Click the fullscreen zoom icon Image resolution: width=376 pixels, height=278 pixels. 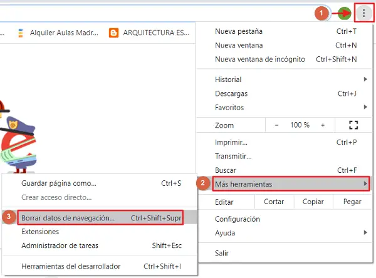353,125
